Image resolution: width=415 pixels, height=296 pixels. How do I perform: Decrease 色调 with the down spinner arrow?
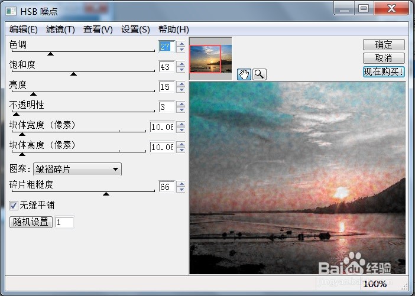tap(181, 50)
